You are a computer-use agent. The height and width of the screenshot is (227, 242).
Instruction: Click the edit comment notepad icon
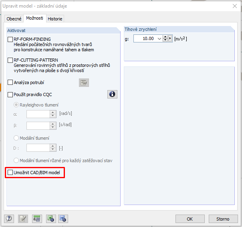tap(23, 219)
